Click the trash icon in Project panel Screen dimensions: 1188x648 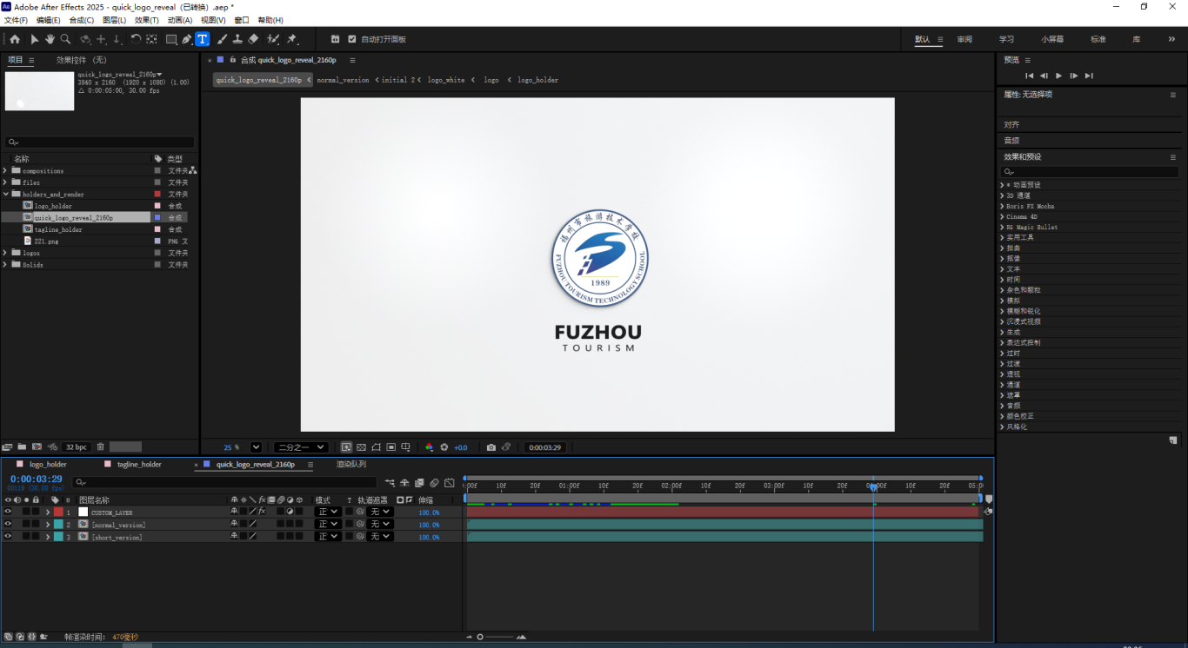tap(100, 446)
